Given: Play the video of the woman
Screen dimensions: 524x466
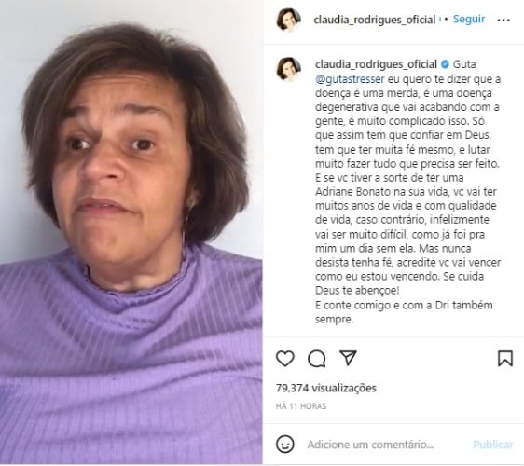Looking at the screenshot, I should click(x=131, y=233).
